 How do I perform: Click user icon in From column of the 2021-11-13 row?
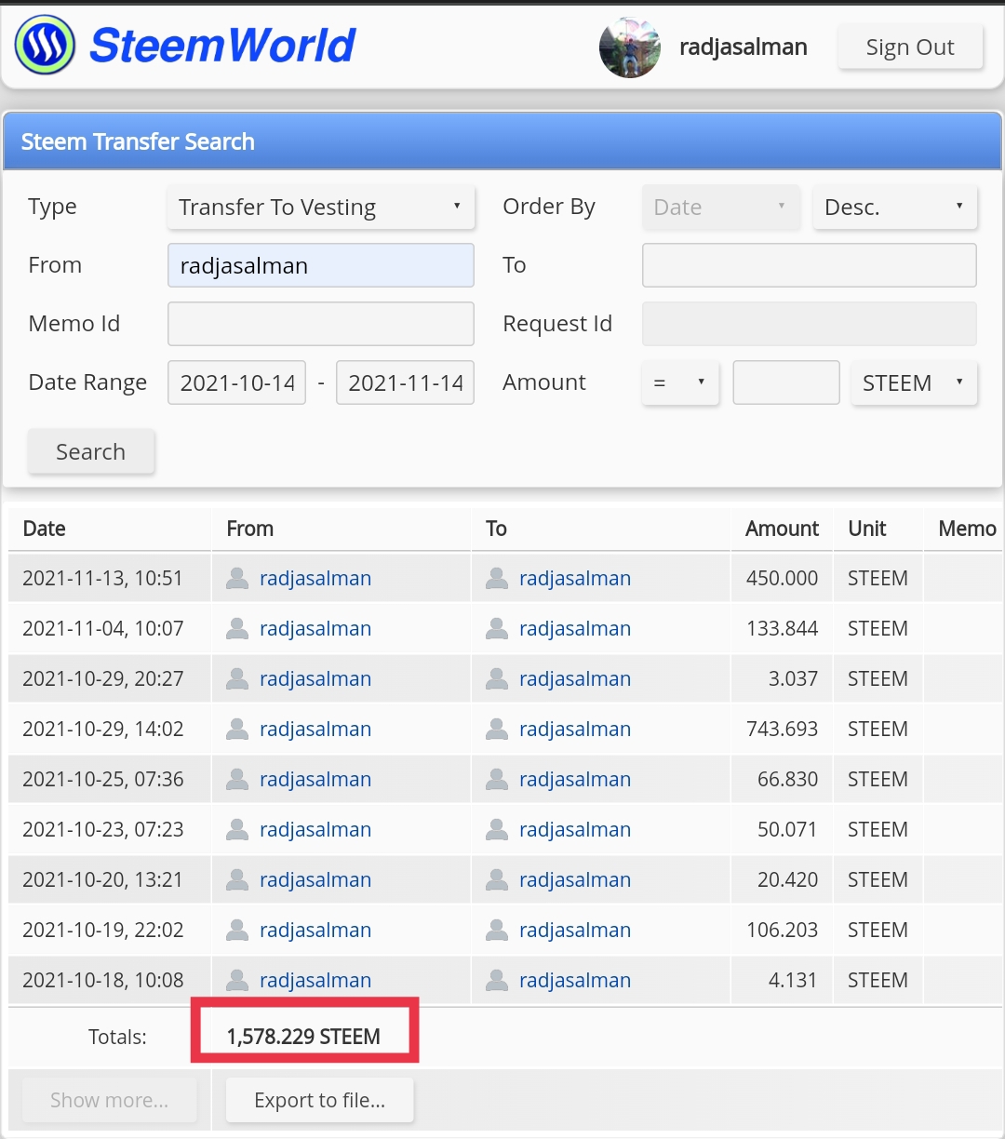pos(237,578)
